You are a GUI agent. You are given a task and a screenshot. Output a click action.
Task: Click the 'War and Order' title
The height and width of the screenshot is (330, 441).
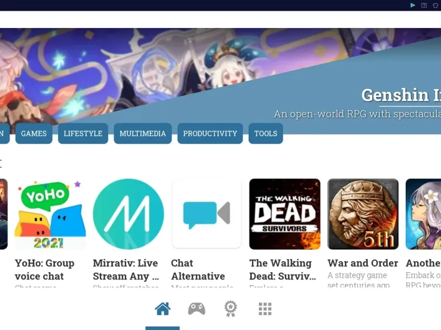click(363, 263)
